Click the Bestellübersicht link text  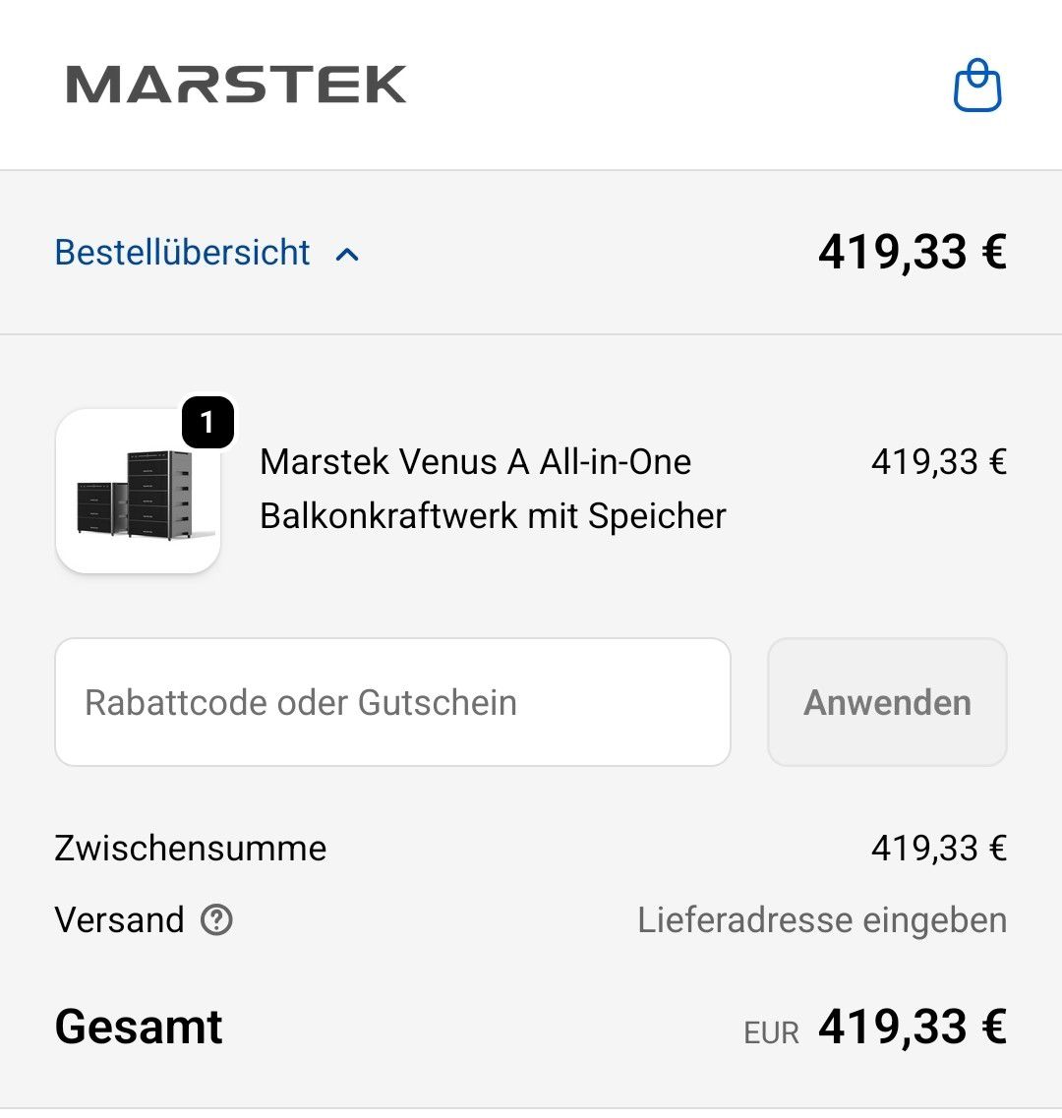click(183, 253)
